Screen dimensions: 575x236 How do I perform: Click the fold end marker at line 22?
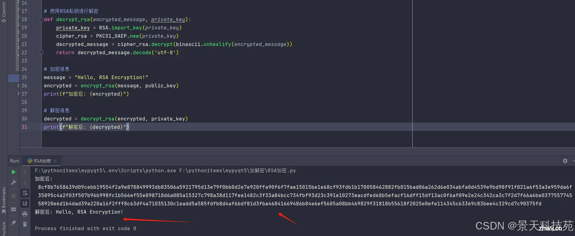click(41, 53)
